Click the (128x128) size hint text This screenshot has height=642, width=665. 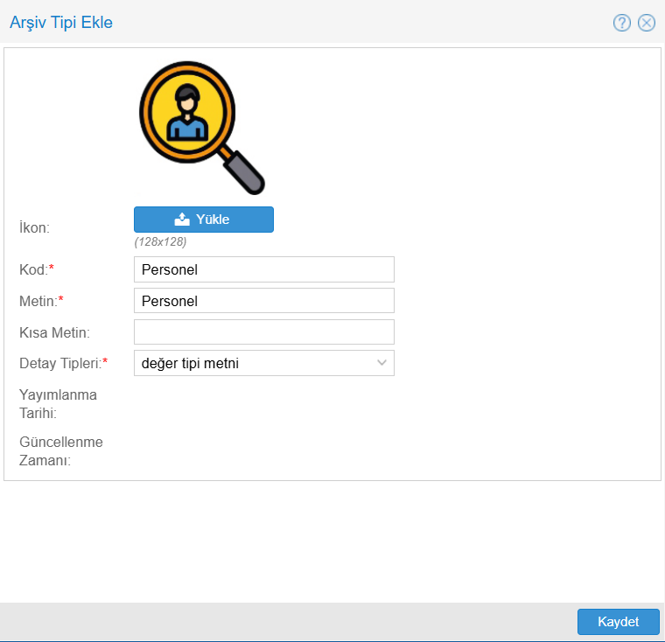tap(160, 241)
